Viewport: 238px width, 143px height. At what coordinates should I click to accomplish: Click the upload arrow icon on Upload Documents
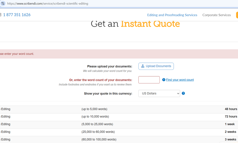pos(143,66)
